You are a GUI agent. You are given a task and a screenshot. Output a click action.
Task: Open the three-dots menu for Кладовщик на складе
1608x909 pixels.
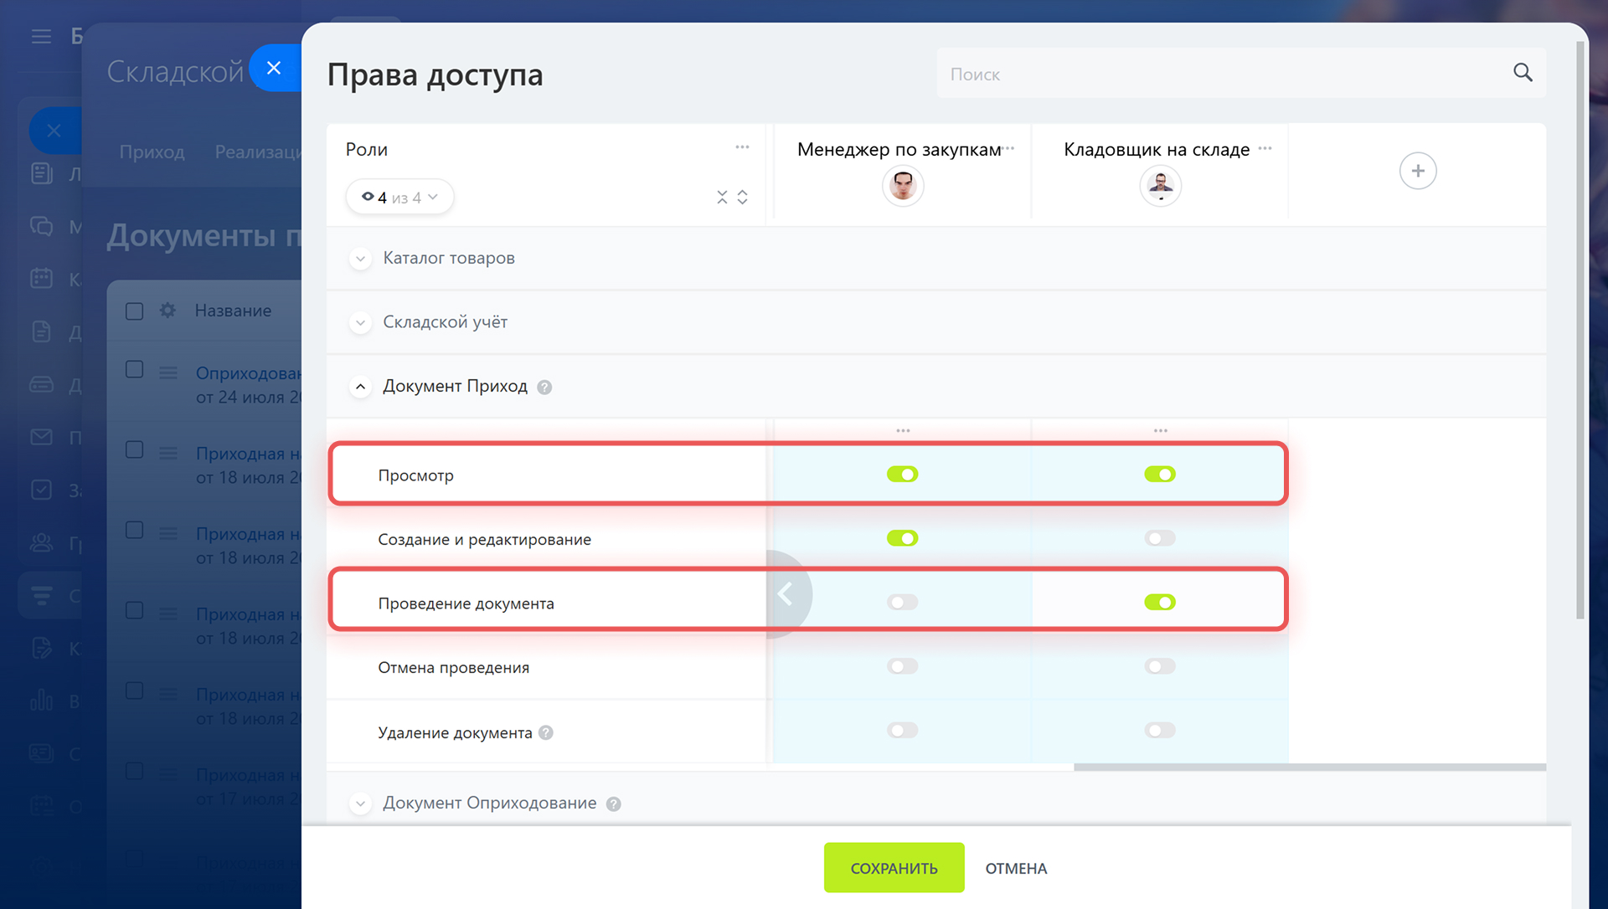click(1265, 148)
